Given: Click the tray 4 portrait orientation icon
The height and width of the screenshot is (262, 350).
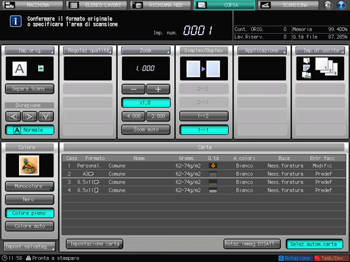Looking at the screenshot, I should pos(96,190).
